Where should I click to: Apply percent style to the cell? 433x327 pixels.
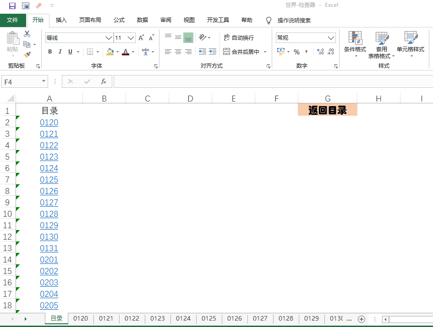coord(296,52)
